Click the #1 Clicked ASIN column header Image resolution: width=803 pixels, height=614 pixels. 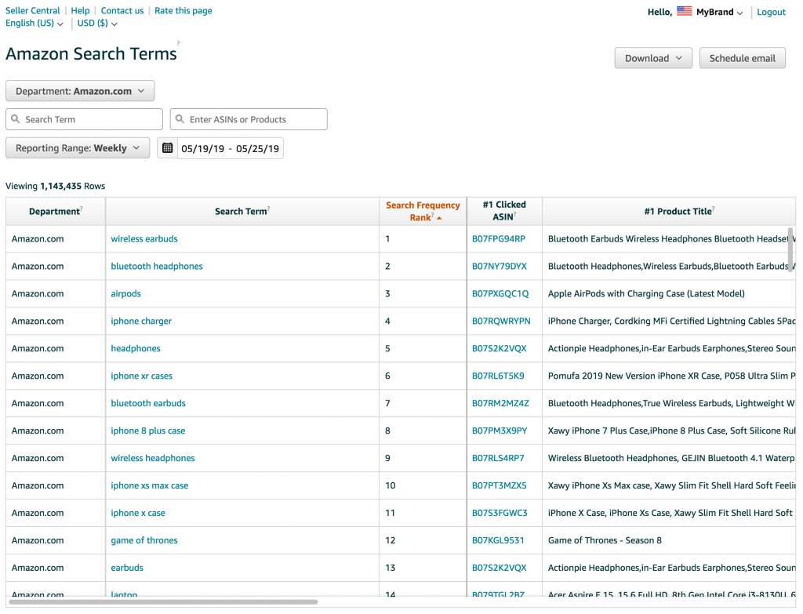tap(504, 210)
